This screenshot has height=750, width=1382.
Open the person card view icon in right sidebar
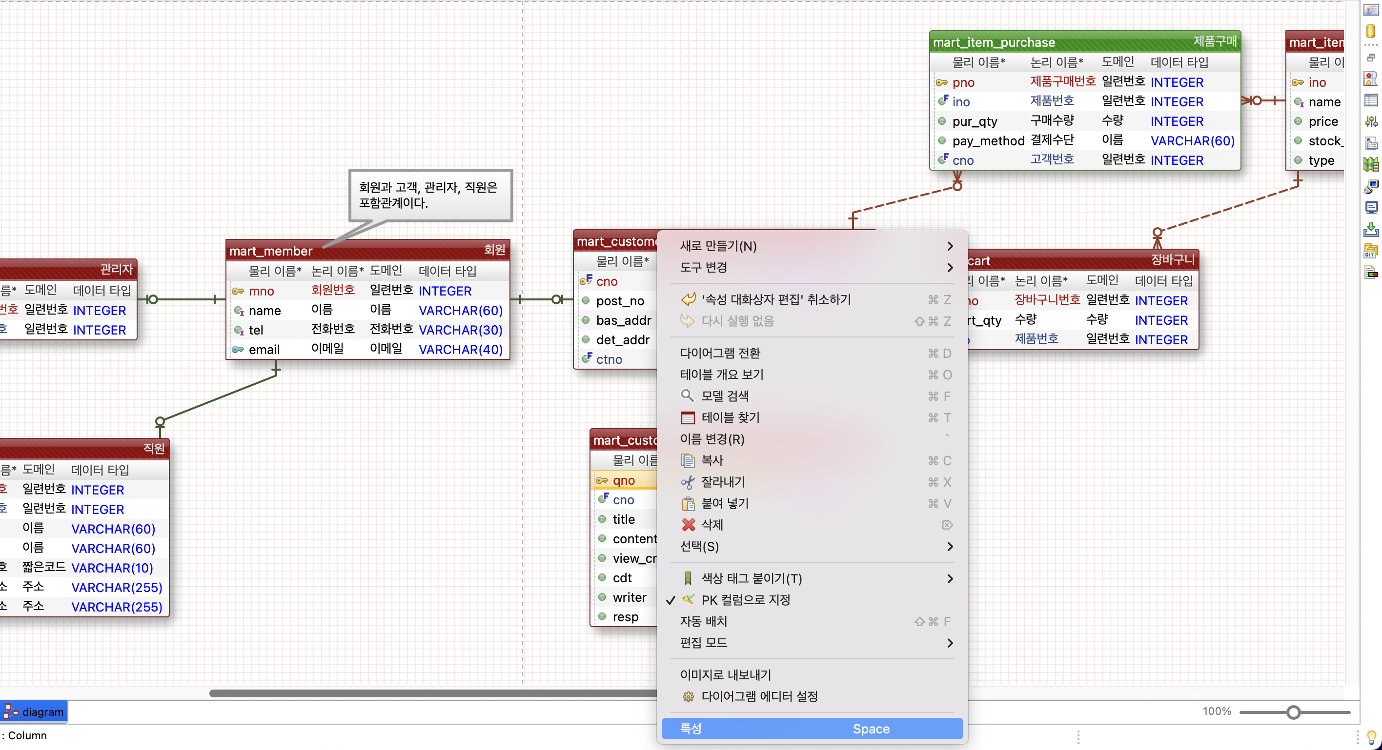[x=1371, y=10]
